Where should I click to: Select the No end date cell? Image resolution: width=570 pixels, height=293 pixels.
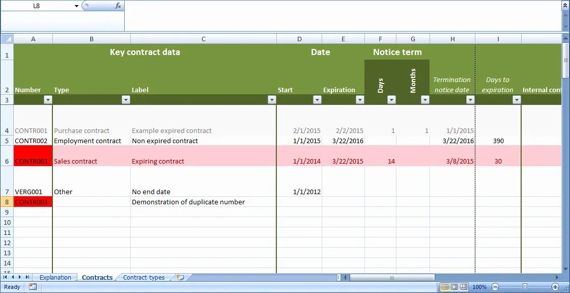204,181
